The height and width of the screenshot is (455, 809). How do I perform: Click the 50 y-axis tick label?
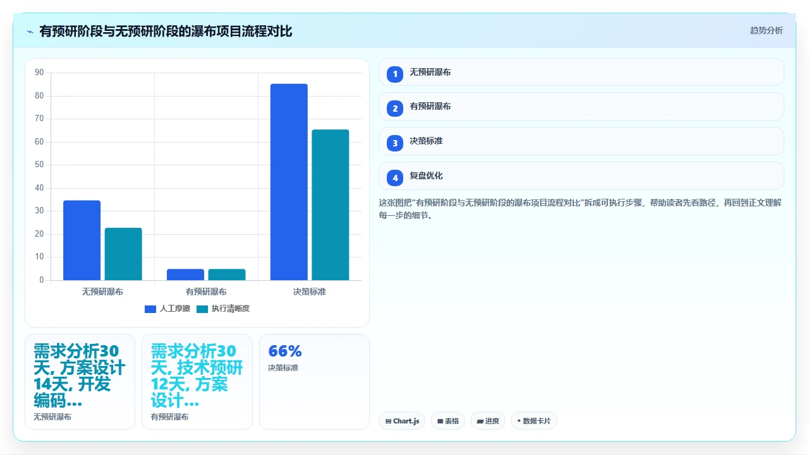[39, 165]
